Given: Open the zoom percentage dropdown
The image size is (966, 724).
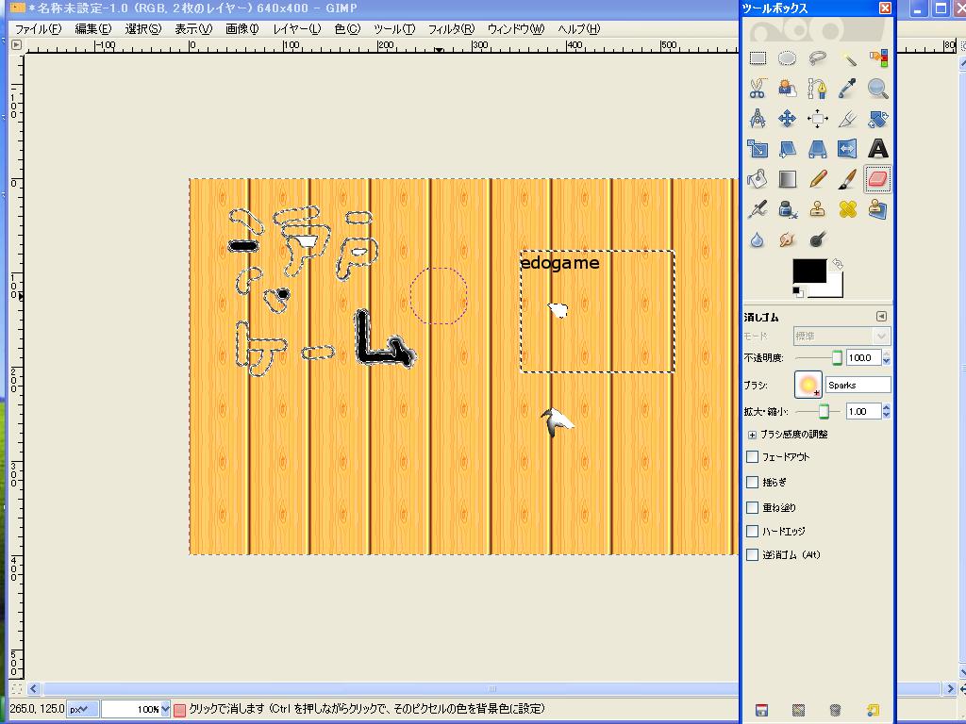Looking at the screenshot, I should point(165,709).
